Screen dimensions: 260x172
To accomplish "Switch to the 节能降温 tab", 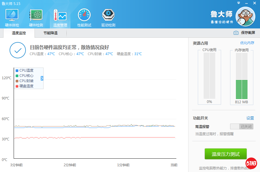I will (51, 33).
